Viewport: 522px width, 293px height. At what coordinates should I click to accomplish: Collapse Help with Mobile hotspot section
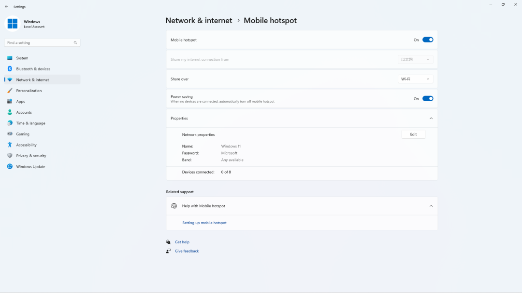(x=431, y=206)
